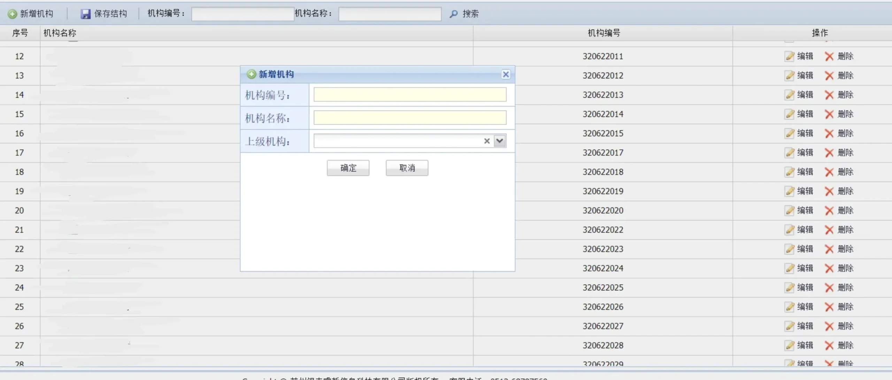Screen dimensions: 892x380
Task: Confirm with the 确定 button
Action: (x=348, y=168)
